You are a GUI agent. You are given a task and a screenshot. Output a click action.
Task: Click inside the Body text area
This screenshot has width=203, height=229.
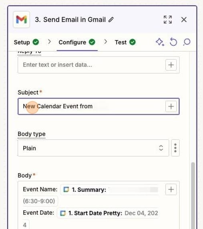pos(98,205)
